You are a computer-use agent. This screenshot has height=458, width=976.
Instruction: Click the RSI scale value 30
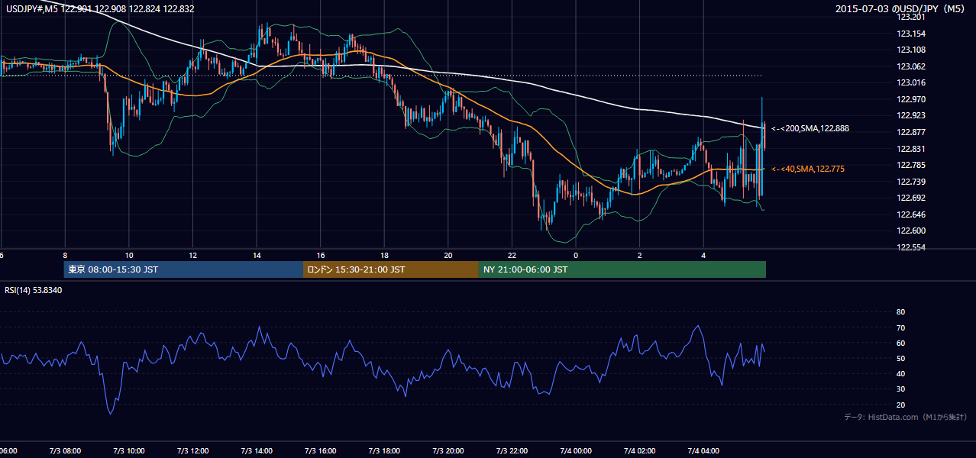tap(900, 389)
